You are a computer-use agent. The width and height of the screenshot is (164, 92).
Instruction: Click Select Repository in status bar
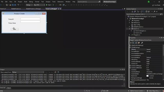154,91
